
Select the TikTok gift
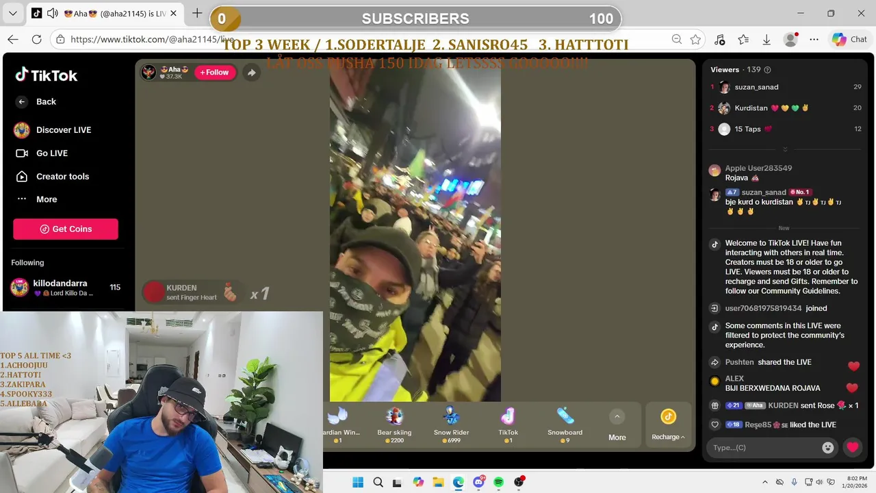(x=508, y=425)
